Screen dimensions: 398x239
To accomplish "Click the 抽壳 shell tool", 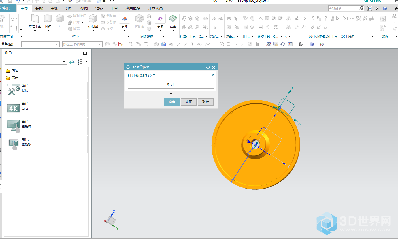I will [x=74, y=29].
